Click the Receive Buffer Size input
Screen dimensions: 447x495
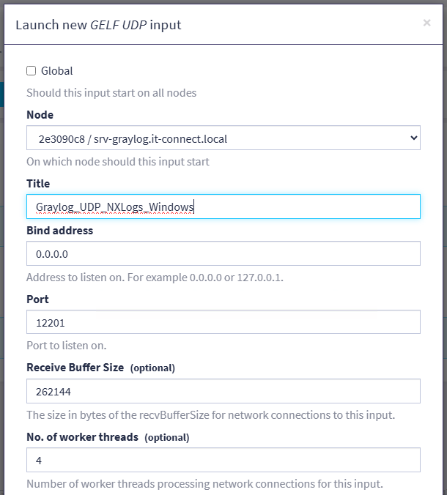pyautogui.click(x=223, y=391)
